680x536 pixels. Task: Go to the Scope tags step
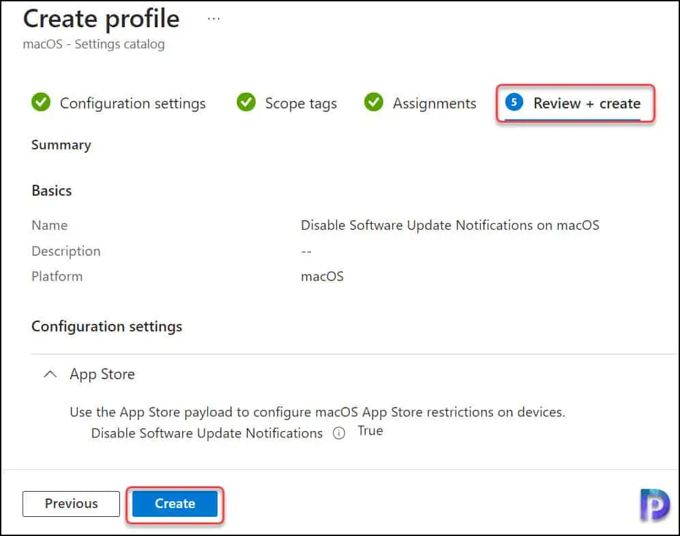click(x=286, y=103)
